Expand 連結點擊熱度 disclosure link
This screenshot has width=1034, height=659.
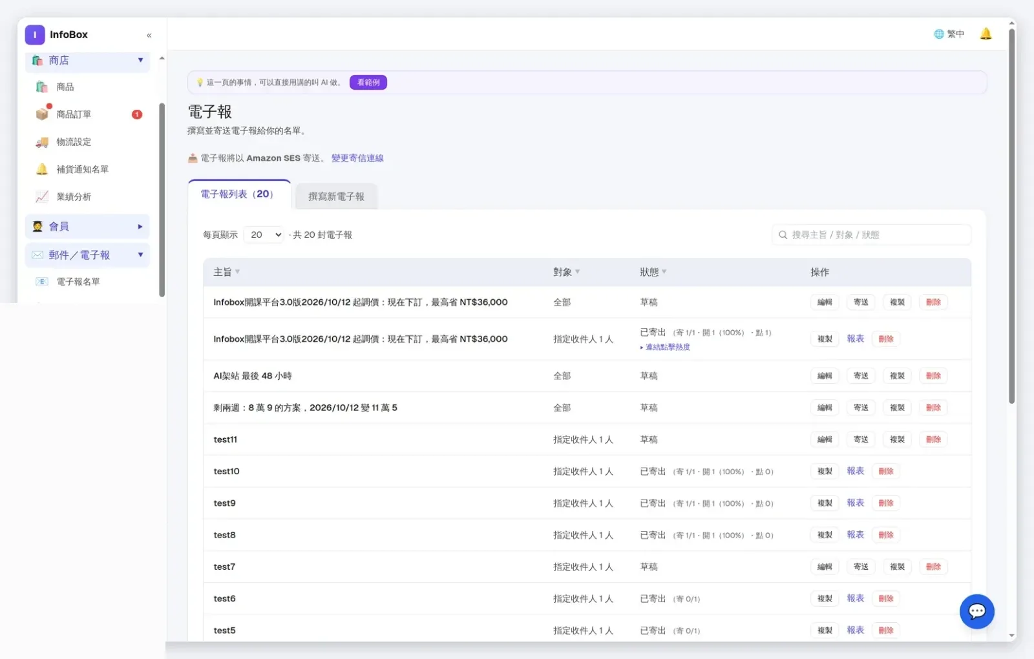pyautogui.click(x=665, y=347)
